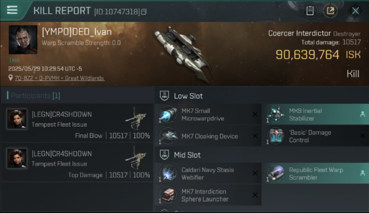Screen dimensions: 369x213
Task: View DED_Ivan victim portrait
Action: tap(23, 40)
